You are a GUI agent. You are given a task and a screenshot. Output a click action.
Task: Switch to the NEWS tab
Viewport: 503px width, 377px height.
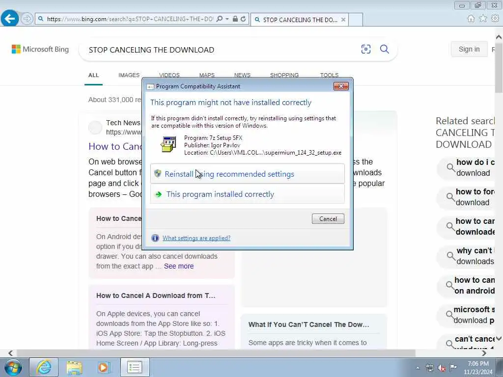point(242,75)
